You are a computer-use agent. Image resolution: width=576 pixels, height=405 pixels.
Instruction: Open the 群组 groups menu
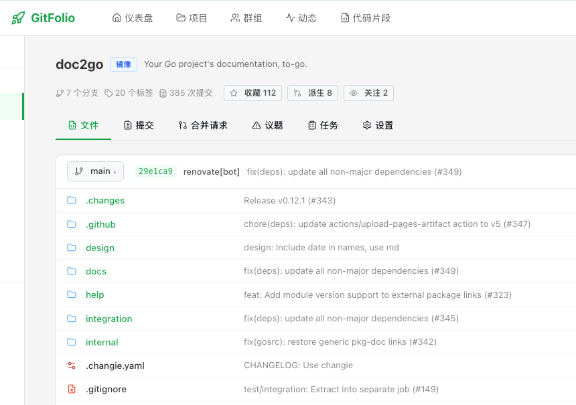click(x=246, y=17)
